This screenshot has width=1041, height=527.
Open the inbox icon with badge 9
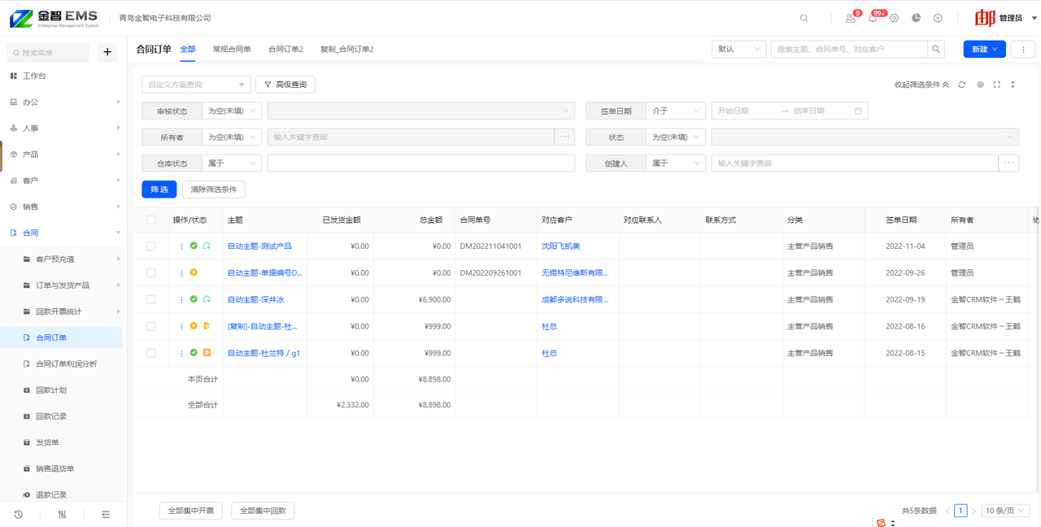[851, 18]
